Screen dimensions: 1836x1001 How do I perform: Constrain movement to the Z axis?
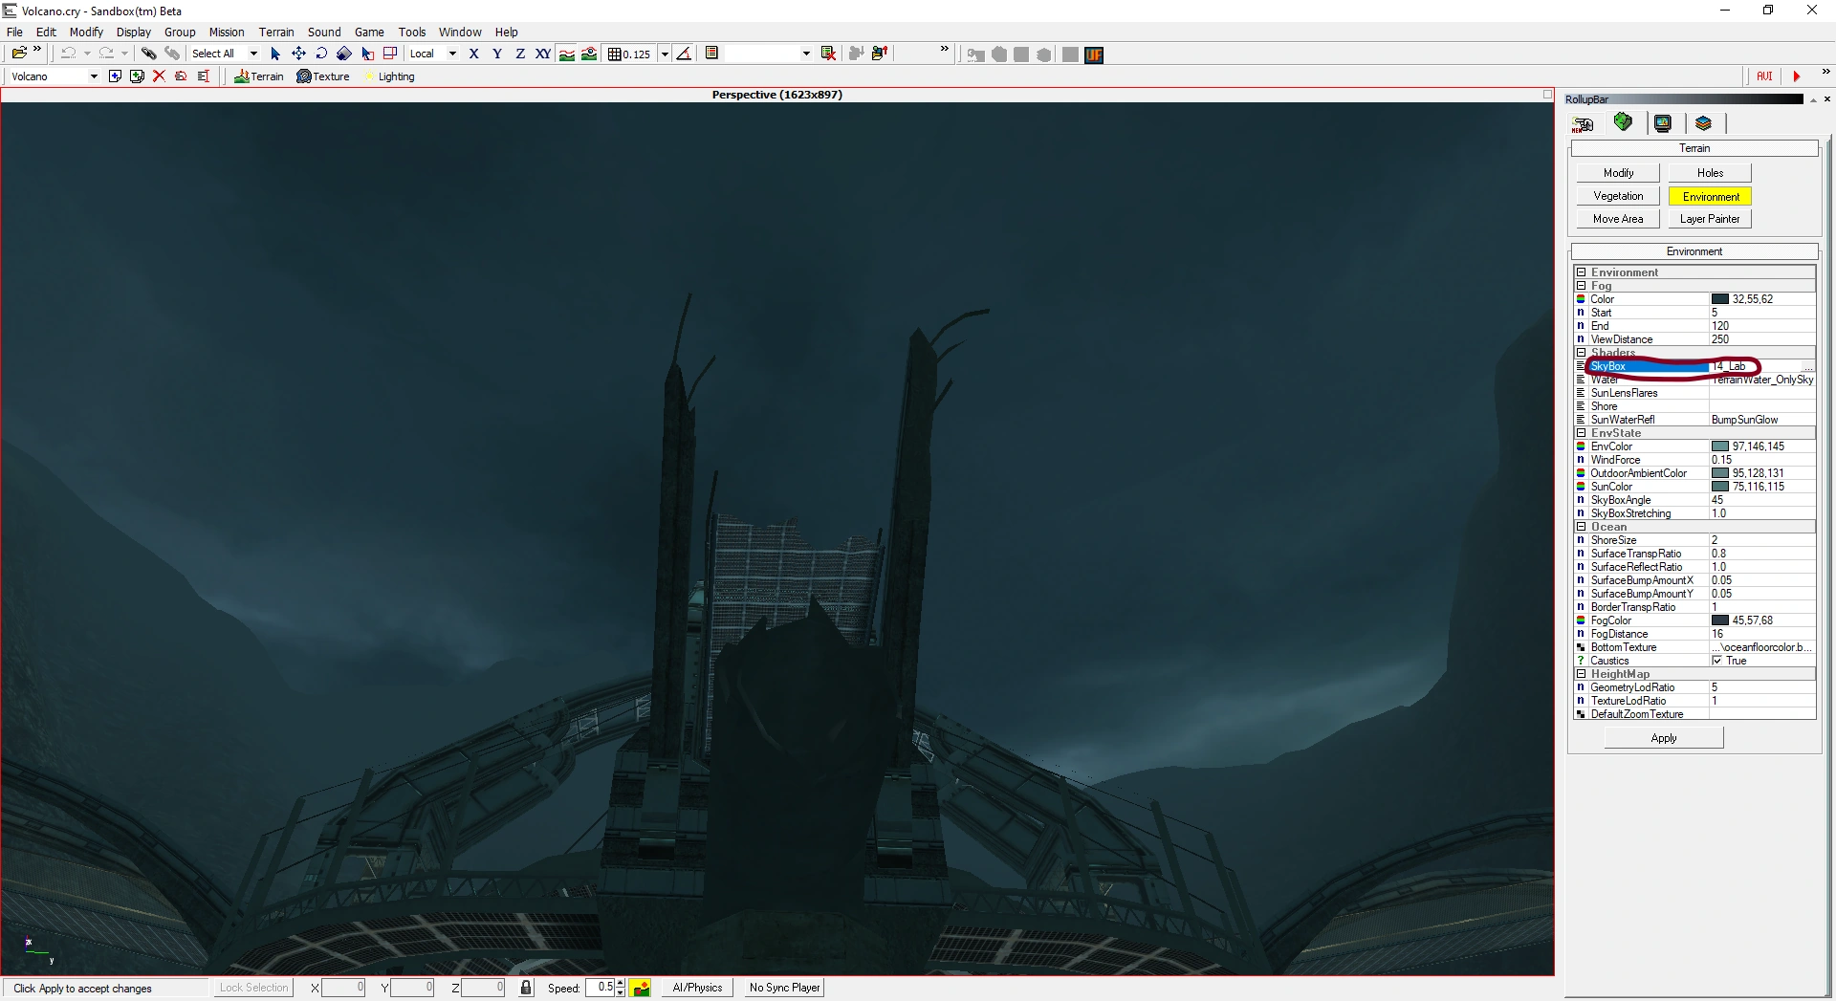click(520, 54)
